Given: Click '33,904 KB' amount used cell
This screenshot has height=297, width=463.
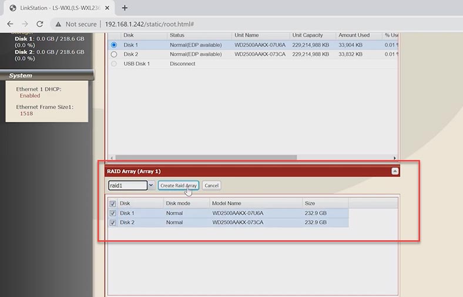Looking at the screenshot, I should pos(351,45).
